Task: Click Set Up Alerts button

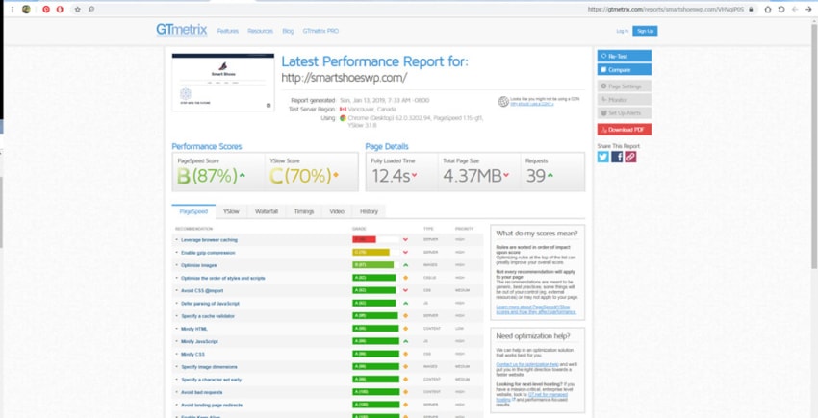Action: 624,113
